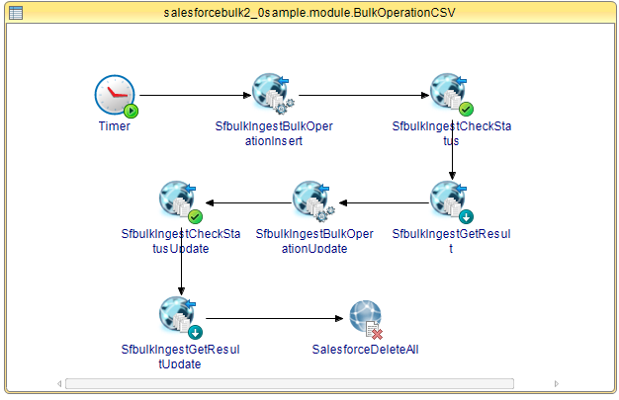Select arrow from GetResultUpdate to SalesforceDeleteAll
Screen dimensions: 619x400
[x=274, y=318]
